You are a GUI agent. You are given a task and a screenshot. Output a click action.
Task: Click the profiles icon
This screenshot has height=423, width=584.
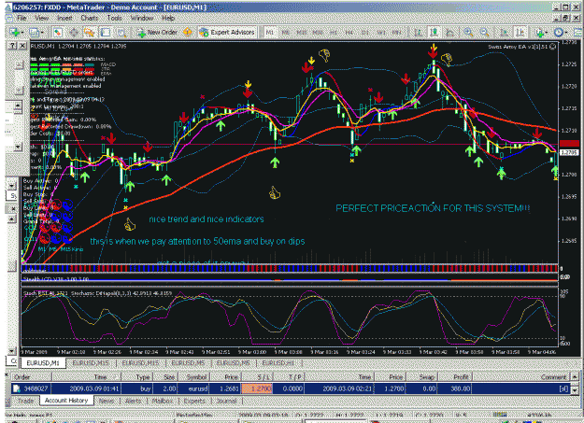click(x=35, y=33)
